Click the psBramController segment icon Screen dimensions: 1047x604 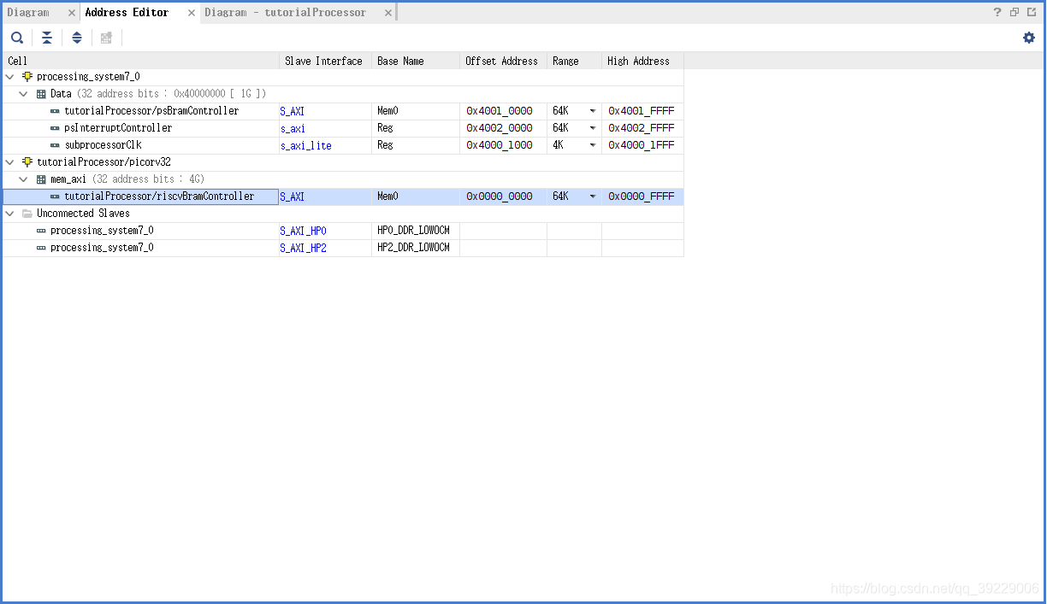coord(55,111)
